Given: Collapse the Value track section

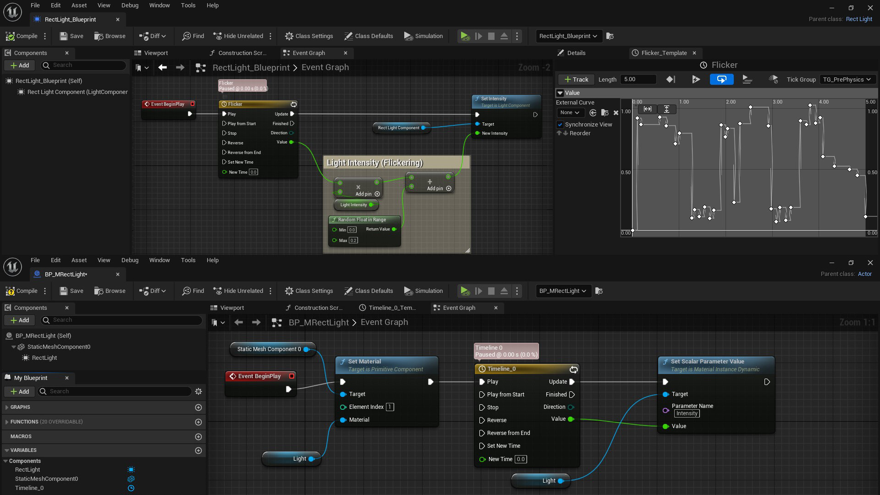Looking at the screenshot, I should [x=560, y=93].
